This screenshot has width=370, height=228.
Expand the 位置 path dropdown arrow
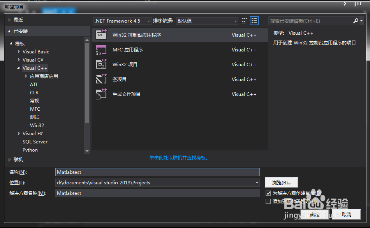tap(256, 182)
